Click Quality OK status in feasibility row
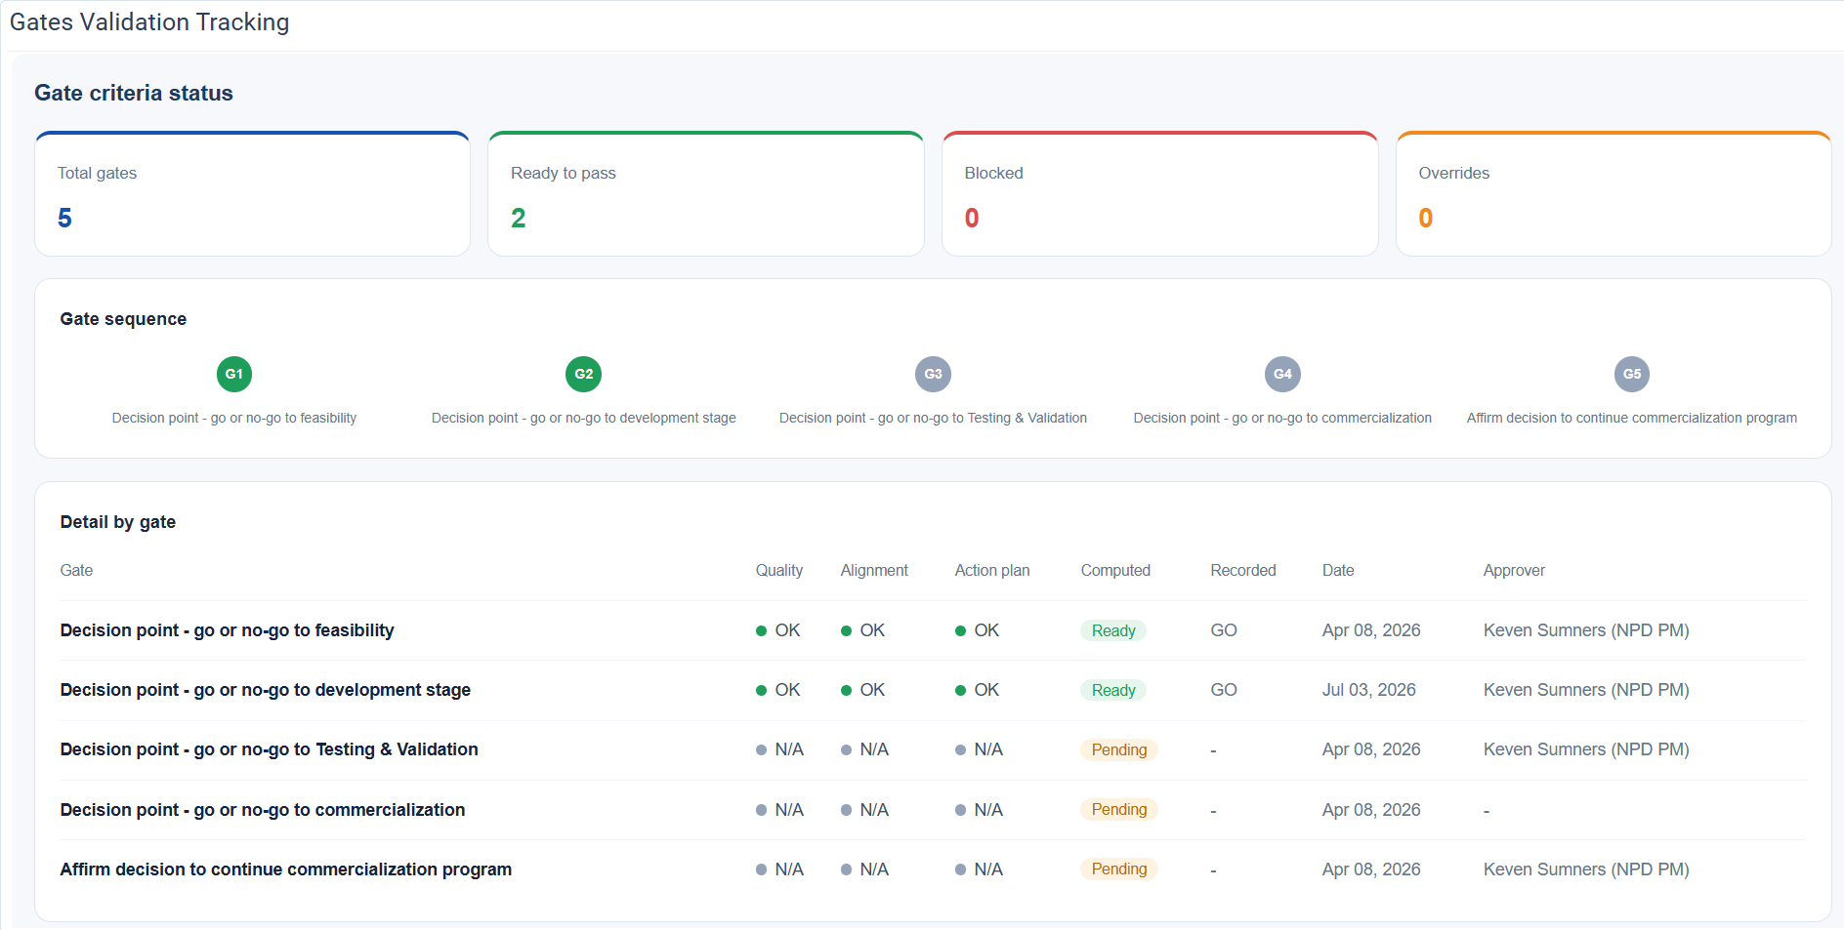The image size is (1844, 930). tap(778, 630)
